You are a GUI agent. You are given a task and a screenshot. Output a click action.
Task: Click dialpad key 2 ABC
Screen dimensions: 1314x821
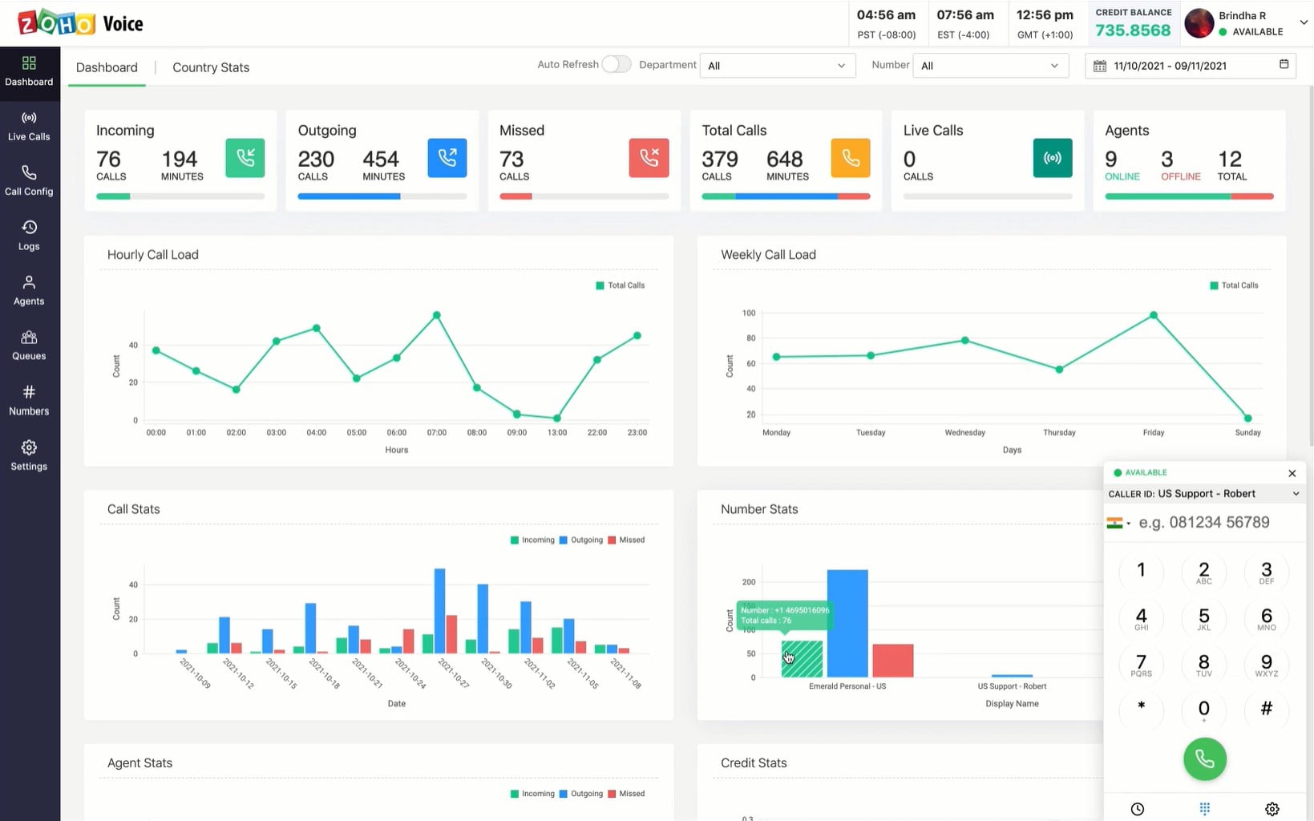pyautogui.click(x=1203, y=571)
